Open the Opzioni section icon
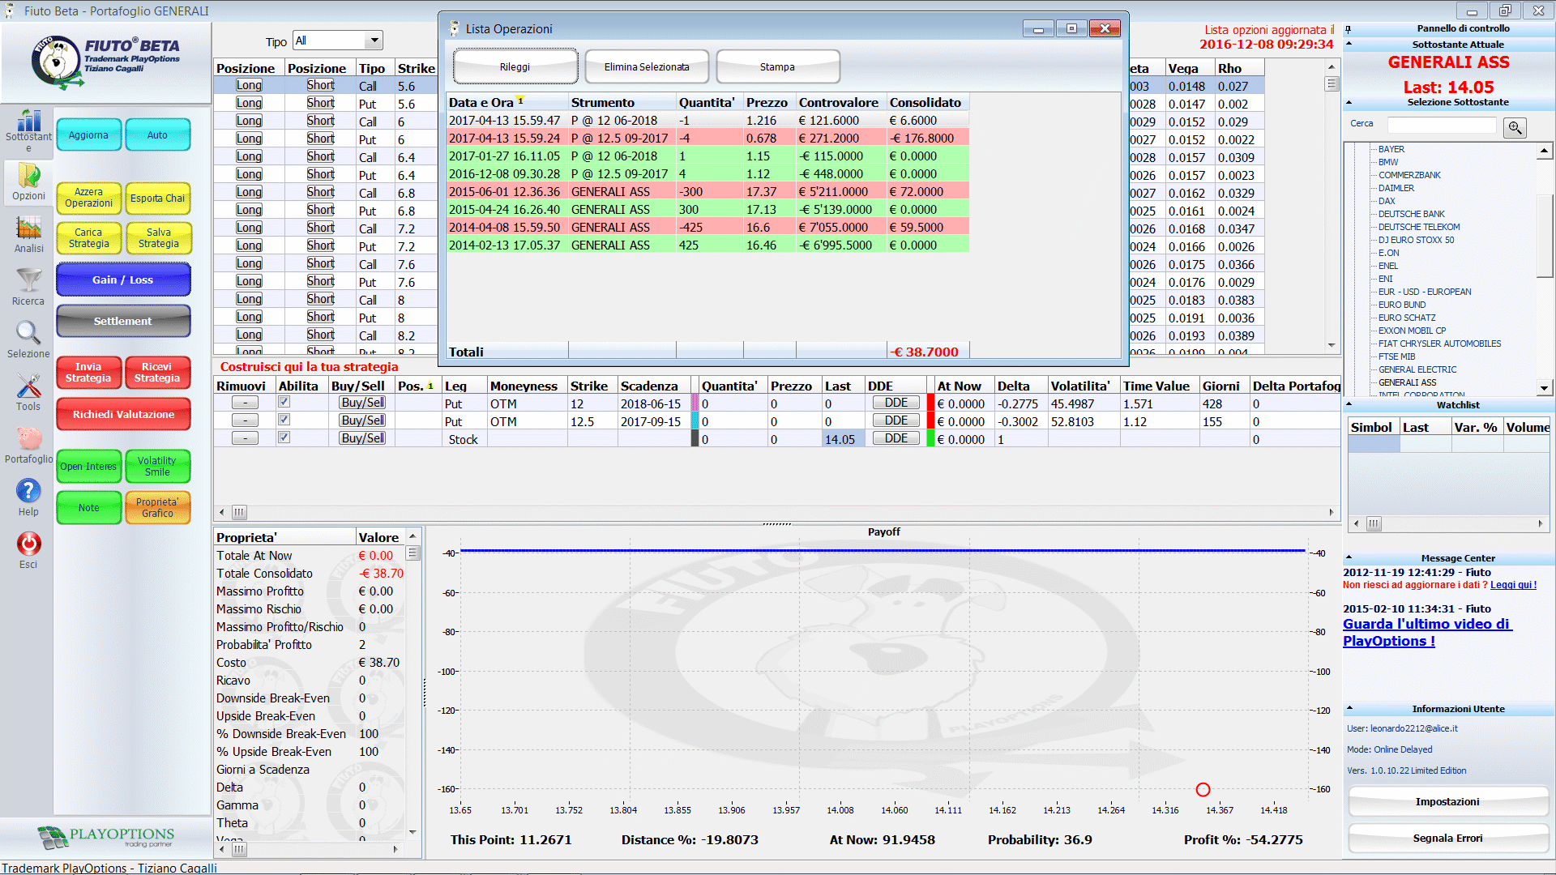 pyautogui.click(x=28, y=174)
